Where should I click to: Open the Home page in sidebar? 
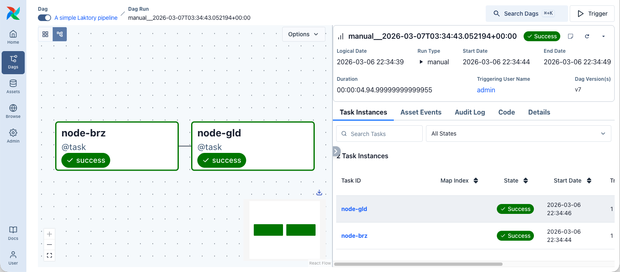[13, 37]
